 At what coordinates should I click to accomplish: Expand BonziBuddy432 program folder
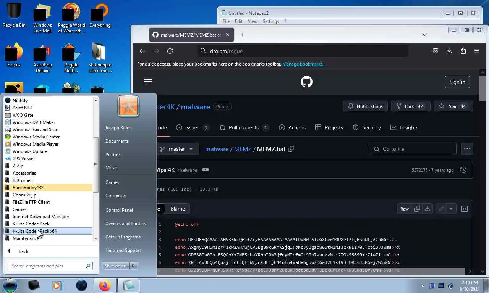click(x=48, y=188)
